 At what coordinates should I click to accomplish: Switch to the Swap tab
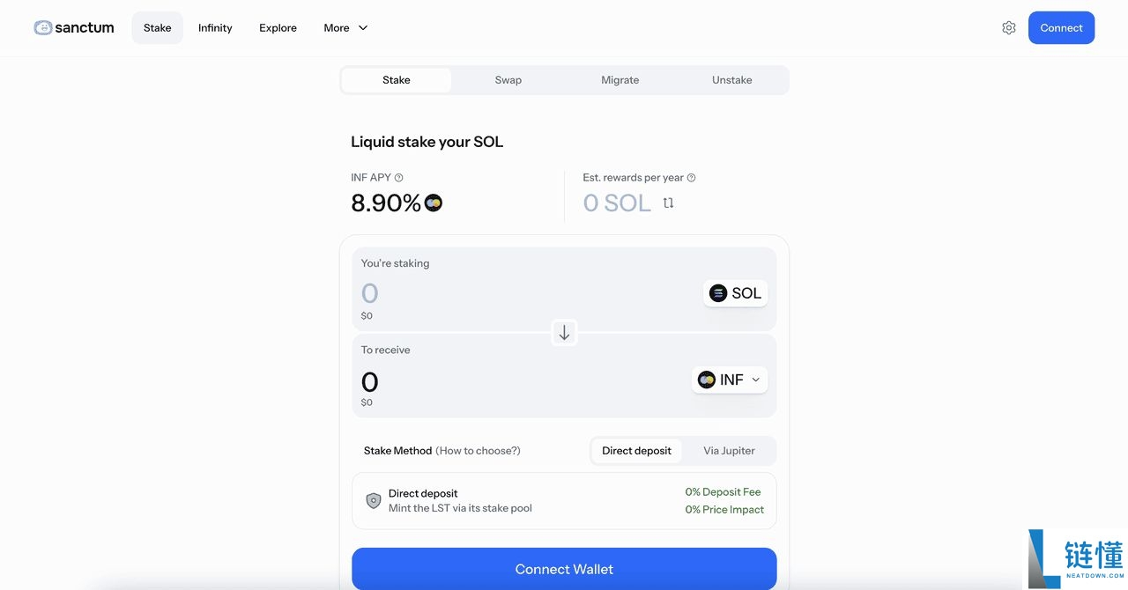coord(508,80)
